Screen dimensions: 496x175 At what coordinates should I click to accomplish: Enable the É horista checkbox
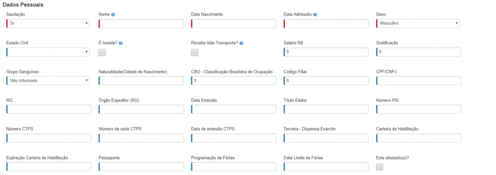click(102, 52)
